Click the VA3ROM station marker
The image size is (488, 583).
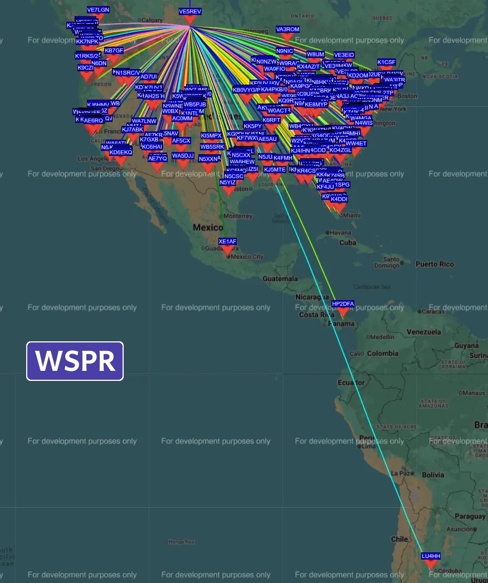point(287,37)
